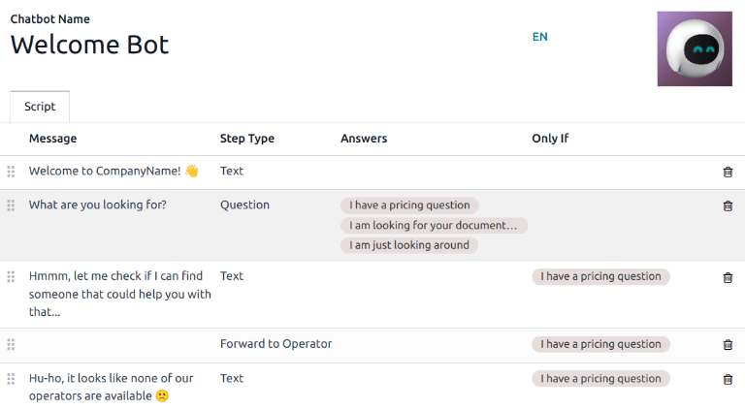Image resolution: width=745 pixels, height=410 pixels.
Task: Remove the Forward to Operator step
Action: click(x=728, y=344)
